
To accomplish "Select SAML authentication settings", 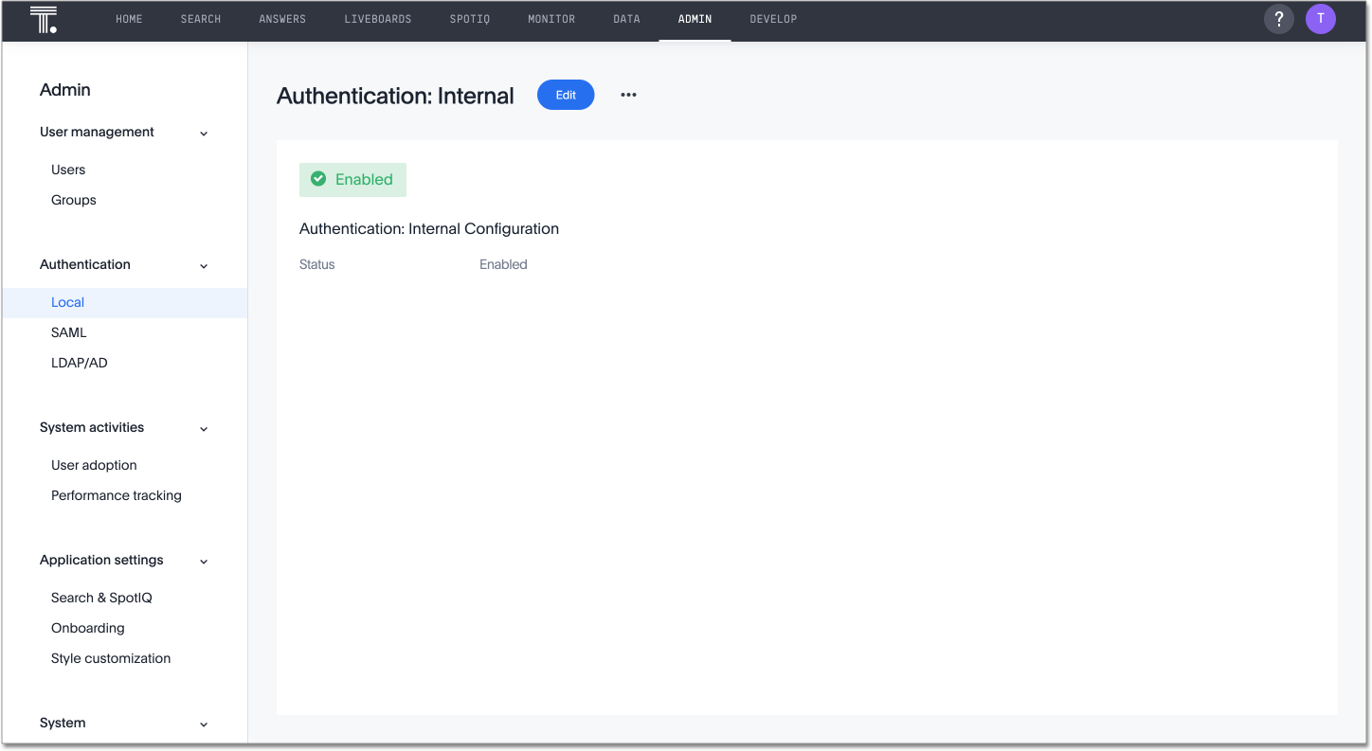I will click(68, 332).
